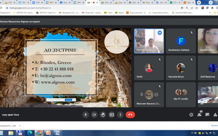Switch to the 'FILE' browser tab
The image size is (218, 136).
tap(24, 2)
